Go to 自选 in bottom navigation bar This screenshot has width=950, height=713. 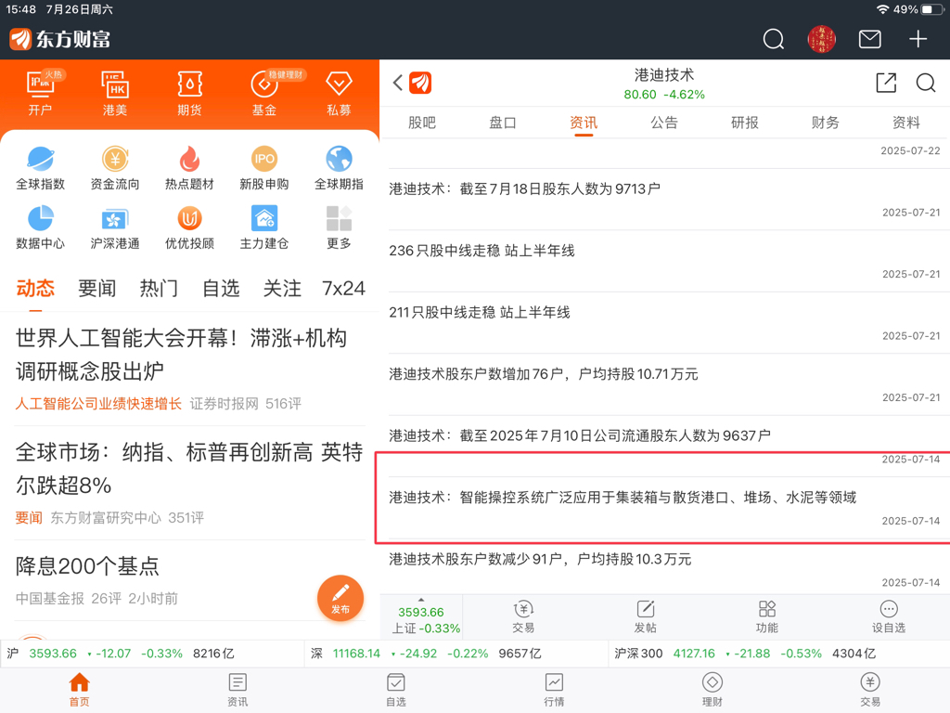pyautogui.click(x=395, y=690)
